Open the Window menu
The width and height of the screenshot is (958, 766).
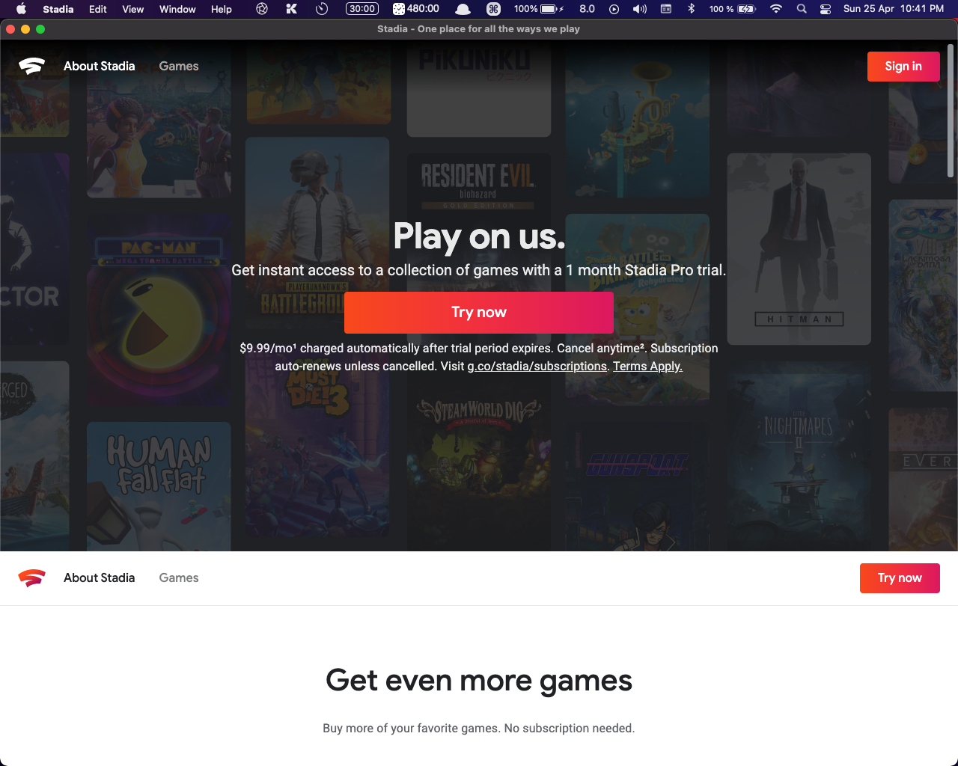[x=177, y=9]
